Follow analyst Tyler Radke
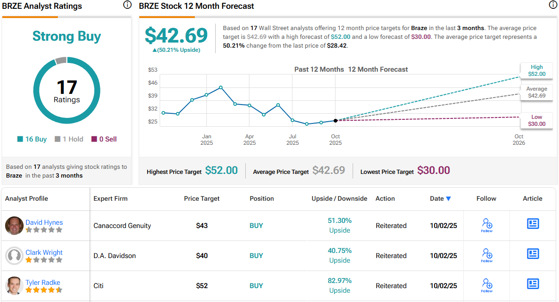The width and height of the screenshot is (559, 302). coord(486,285)
